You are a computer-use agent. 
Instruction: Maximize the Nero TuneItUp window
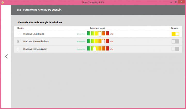(176, 2)
